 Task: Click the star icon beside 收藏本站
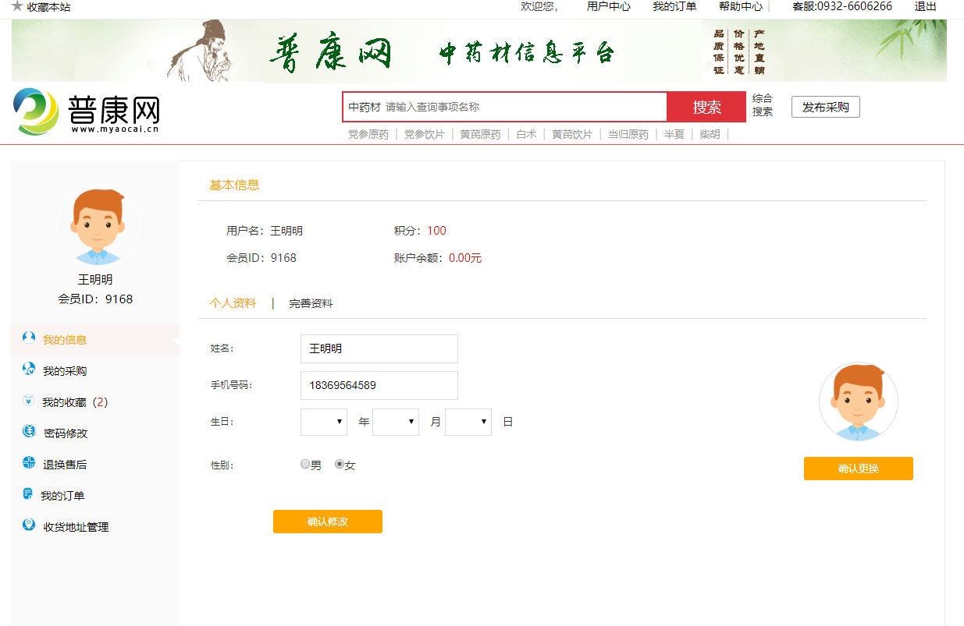pyautogui.click(x=17, y=6)
